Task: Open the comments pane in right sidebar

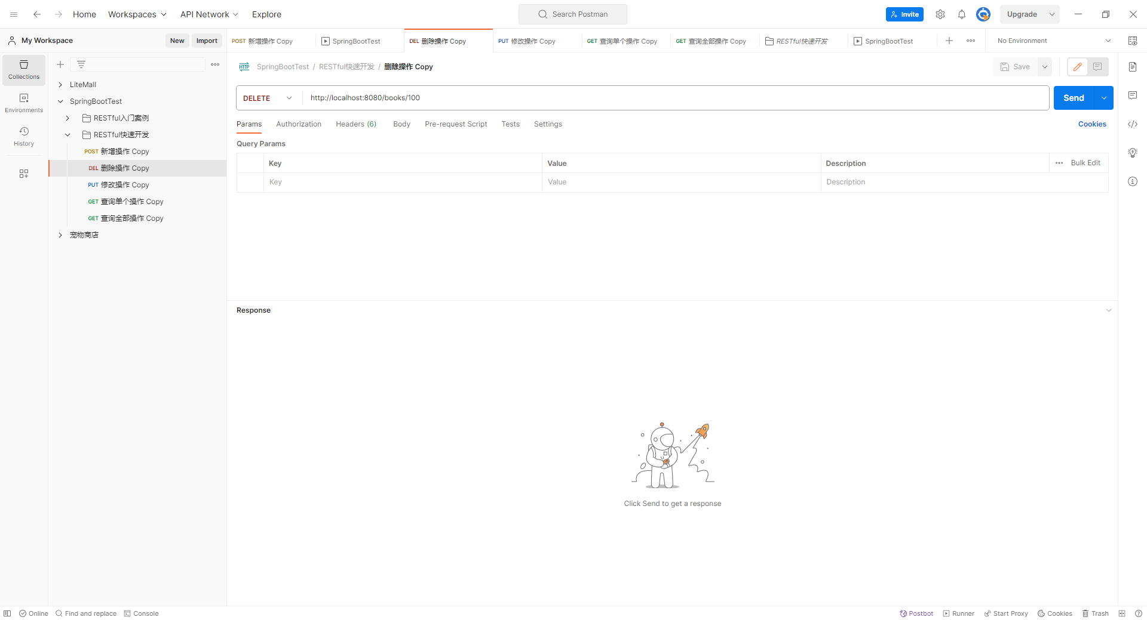Action: pos(1133,95)
